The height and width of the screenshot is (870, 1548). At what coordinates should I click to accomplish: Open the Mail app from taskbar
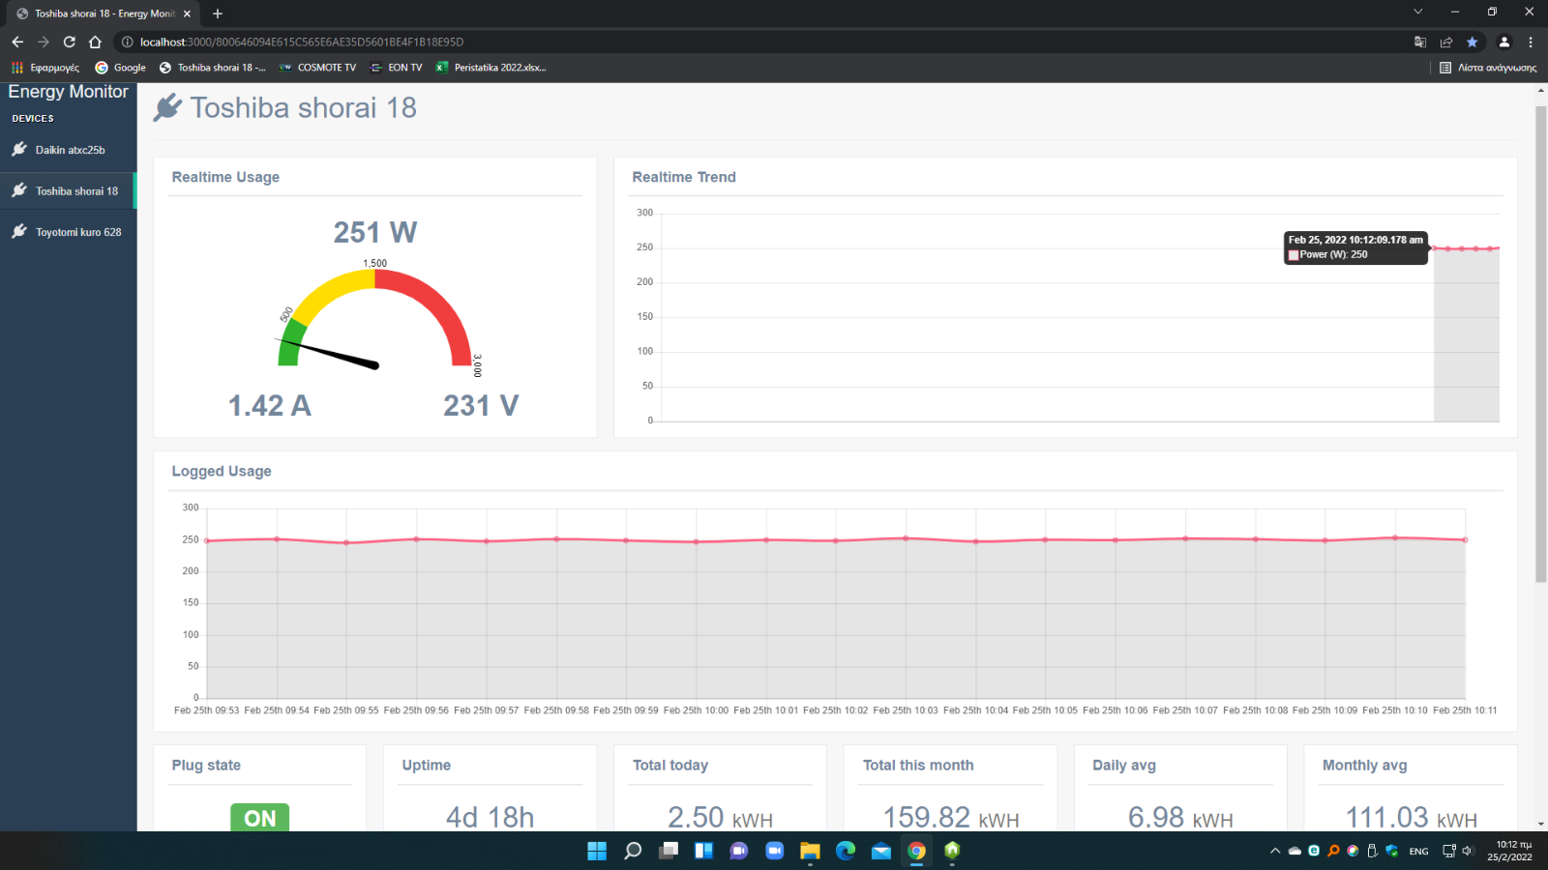(x=881, y=851)
